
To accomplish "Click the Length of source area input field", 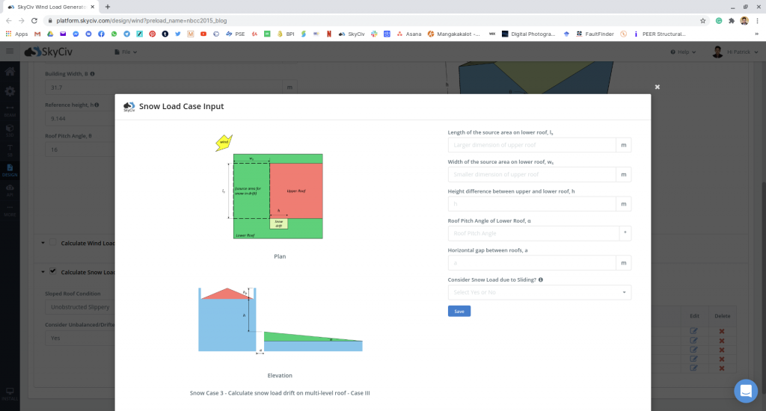I will point(531,145).
